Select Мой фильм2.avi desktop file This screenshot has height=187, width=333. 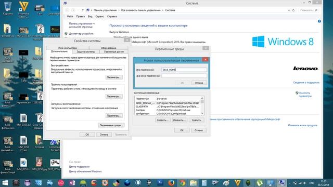(8, 99)
